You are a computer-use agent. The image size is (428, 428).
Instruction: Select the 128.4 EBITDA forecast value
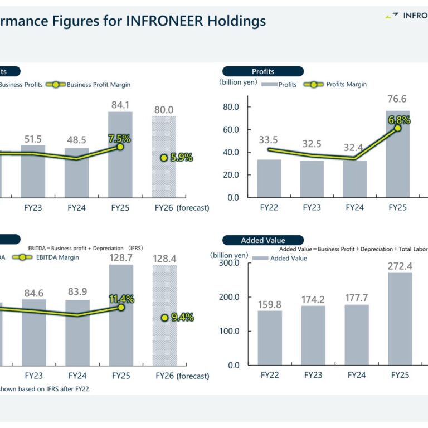tap(164, 259)
